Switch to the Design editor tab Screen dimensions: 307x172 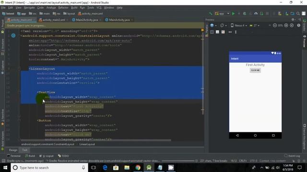pyautogui.click(x=13, y=150)
